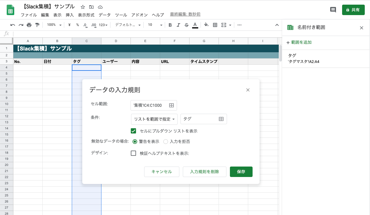Collapse the header with the chevron-up icon

[277, 25]
